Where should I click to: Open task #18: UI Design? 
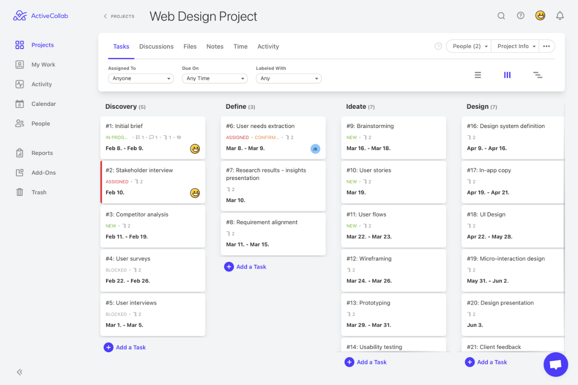[514, 226]
